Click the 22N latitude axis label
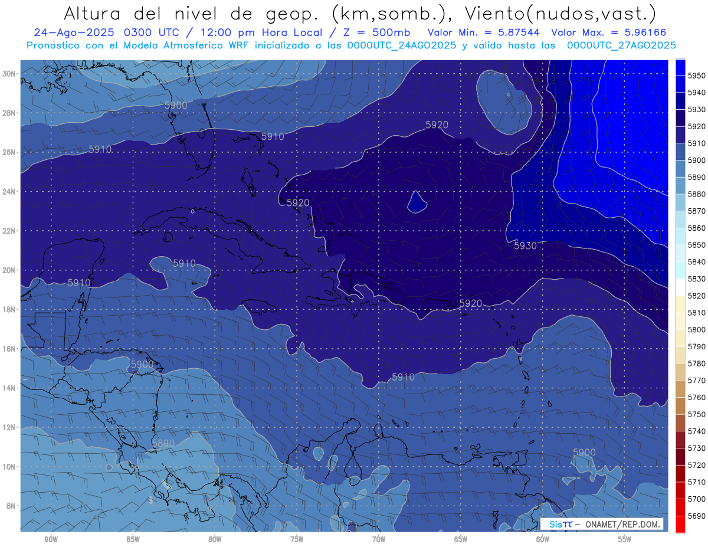This screenshot has width=708, height=547. [9, 231]
